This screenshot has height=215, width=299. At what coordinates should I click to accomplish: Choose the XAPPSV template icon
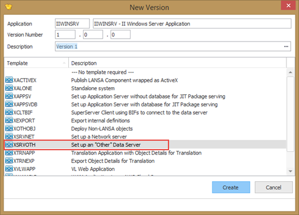(x=9, y=96)
